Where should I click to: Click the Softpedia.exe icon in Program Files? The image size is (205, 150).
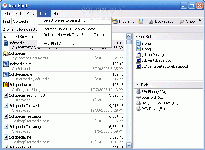(6, 85)
